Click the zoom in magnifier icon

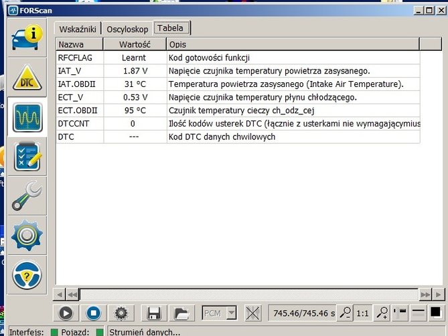click(x=382, y=313)
